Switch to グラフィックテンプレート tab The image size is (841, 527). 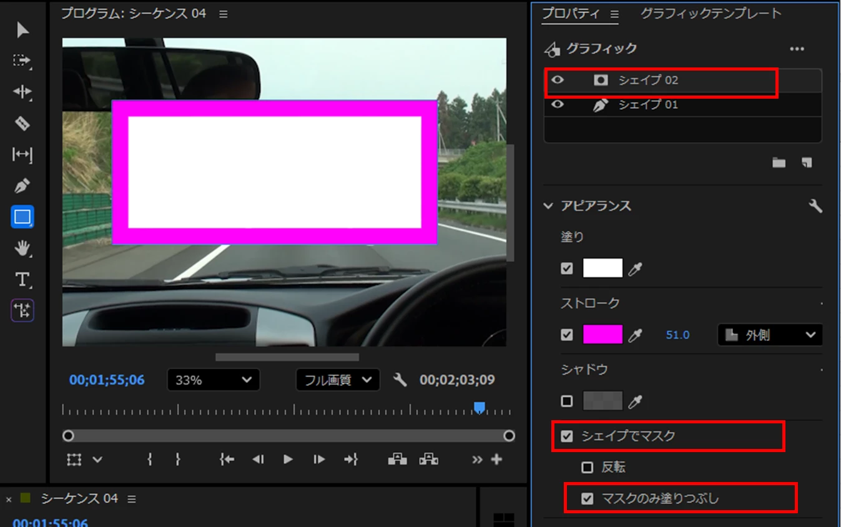[711, 13]
